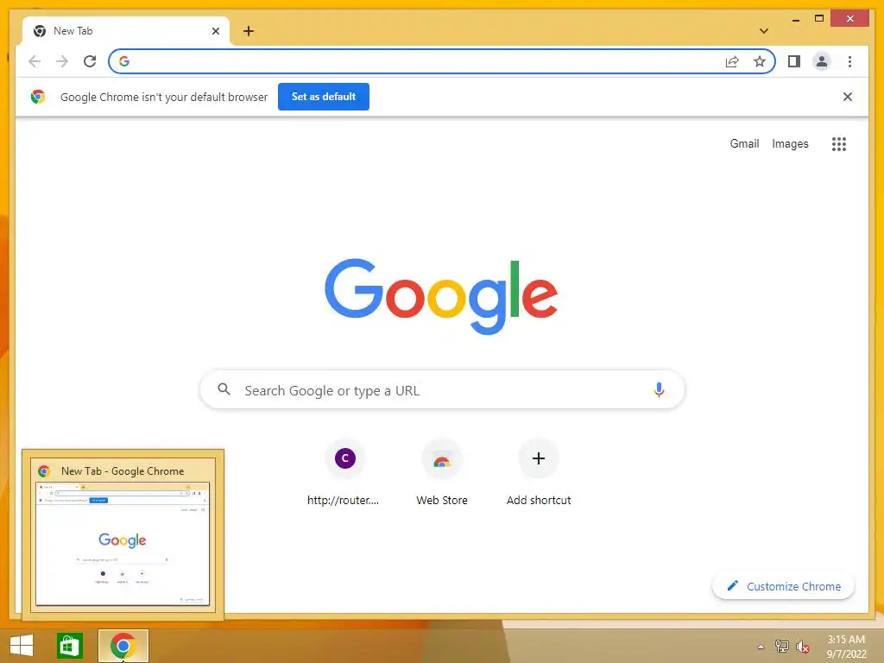
Task: Launch the Store app from taskbar
Action: coord(70,646)
